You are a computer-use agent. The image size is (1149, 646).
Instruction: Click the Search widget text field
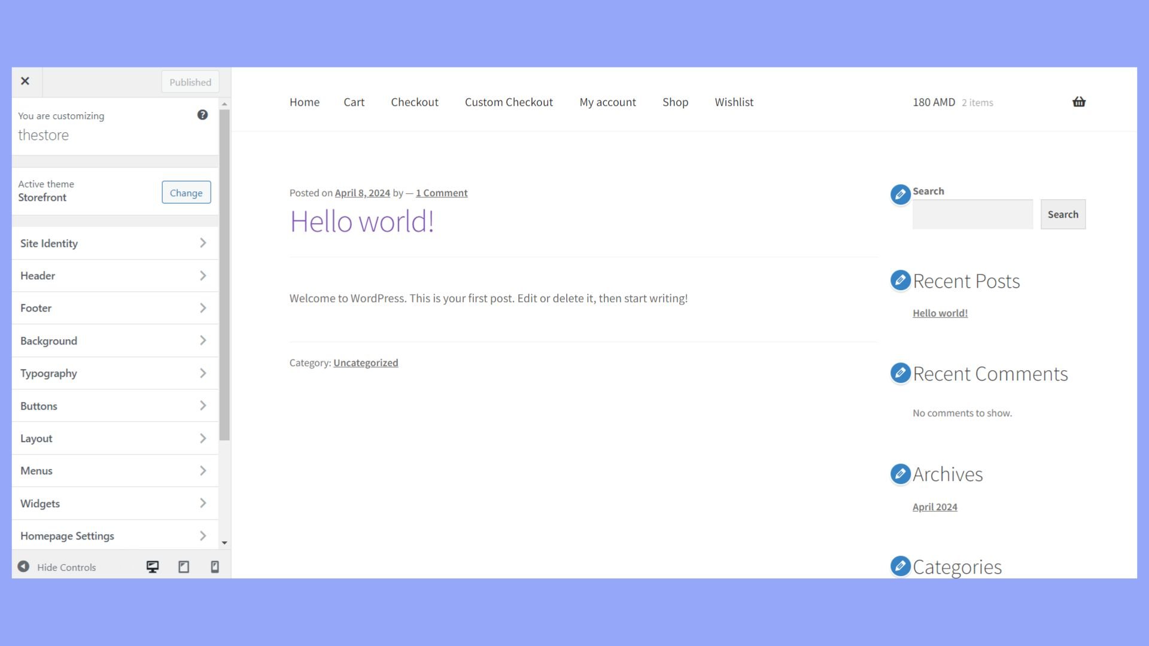click(x=972, y=214)
